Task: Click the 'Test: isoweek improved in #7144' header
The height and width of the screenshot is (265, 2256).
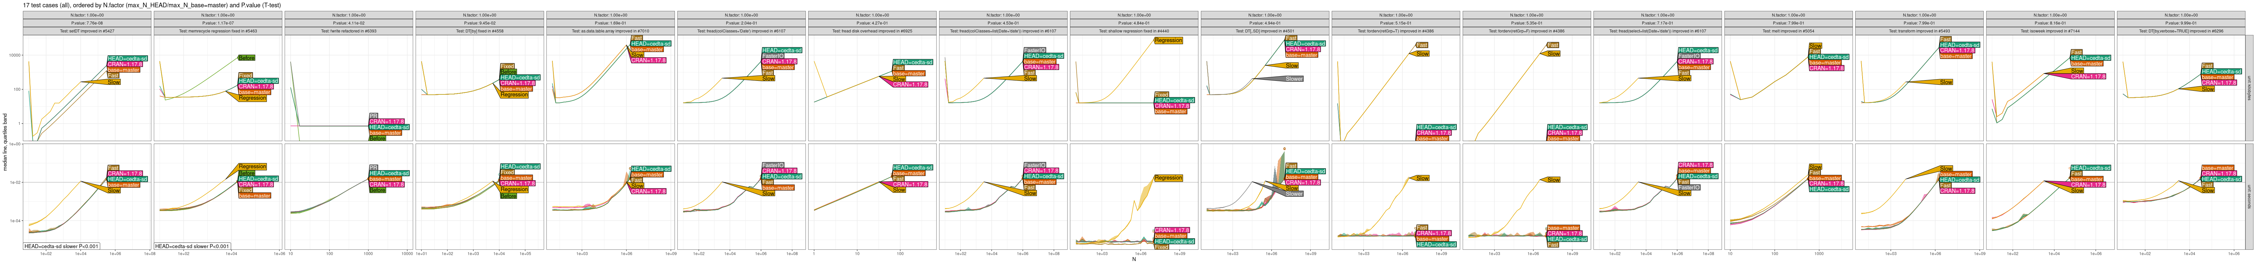Action: pyautogui.click(x=2051, y=30)
